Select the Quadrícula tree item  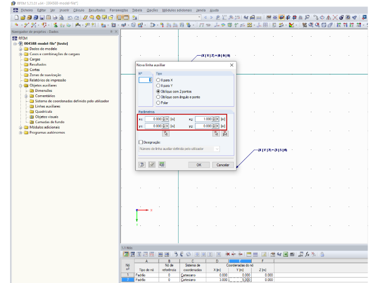tap(44, 112)
